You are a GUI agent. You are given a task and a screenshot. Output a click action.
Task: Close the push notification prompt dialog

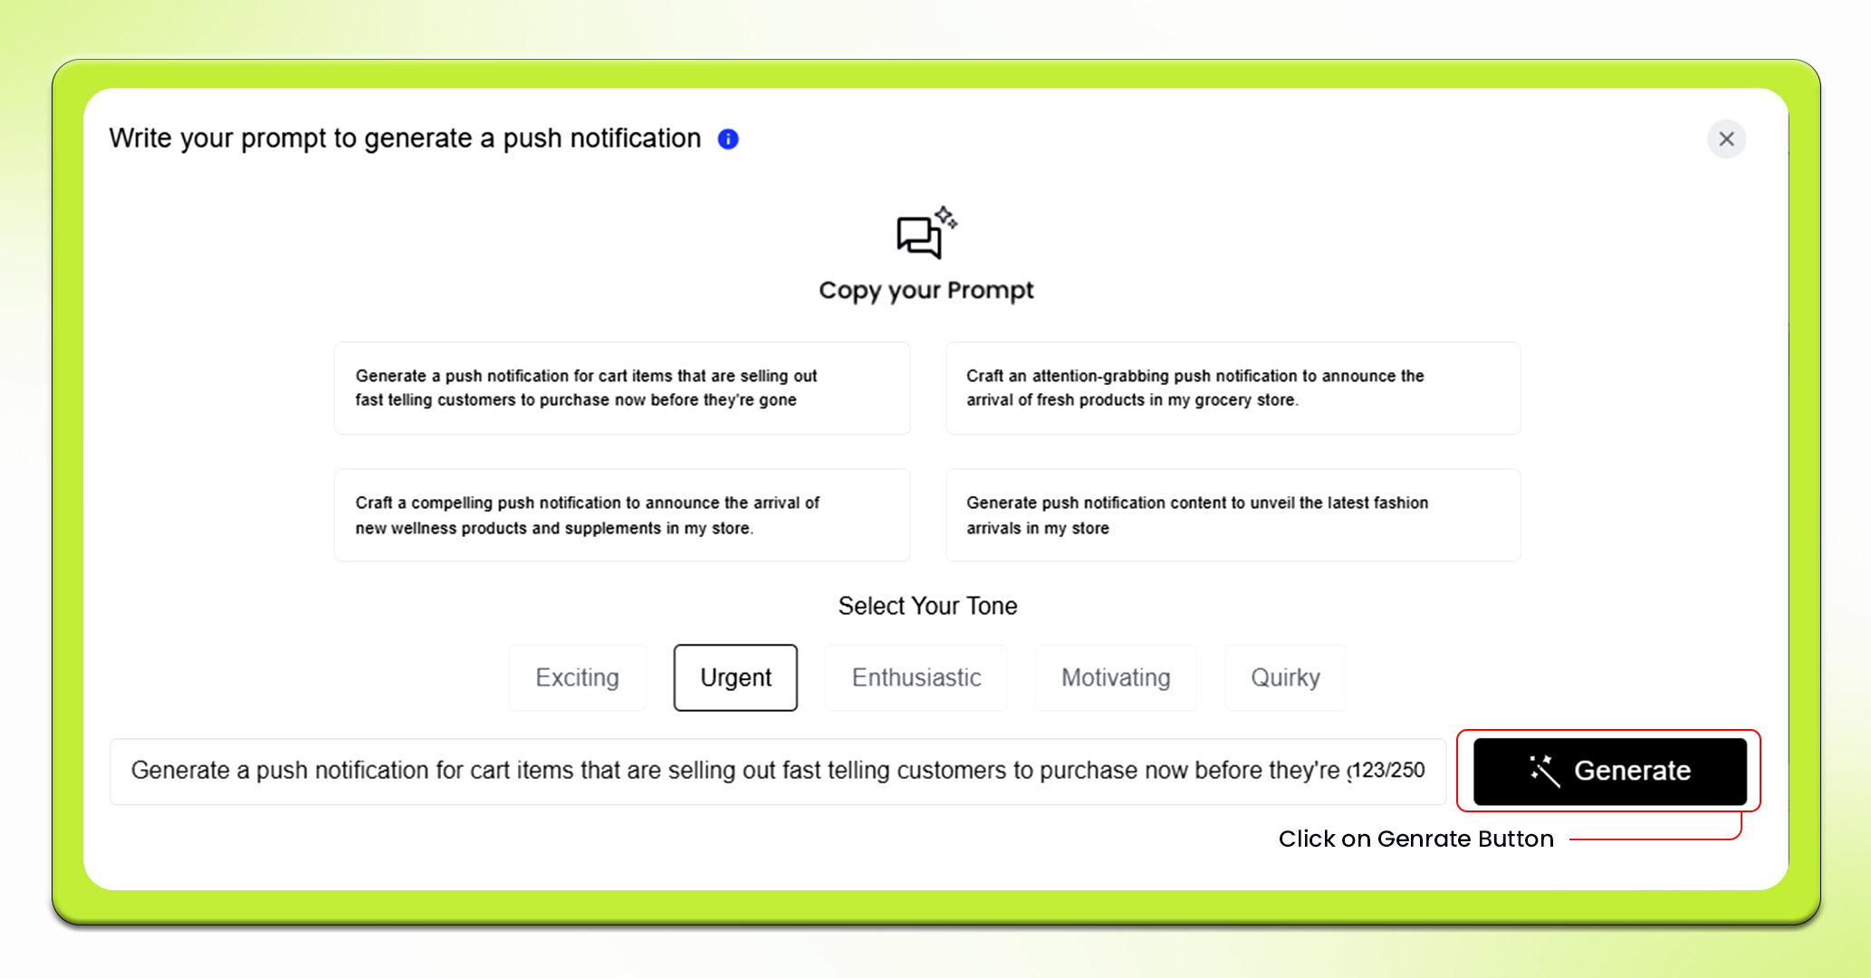(1726, 139)
